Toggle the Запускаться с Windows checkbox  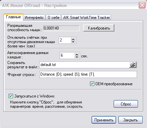click(11, 96)
